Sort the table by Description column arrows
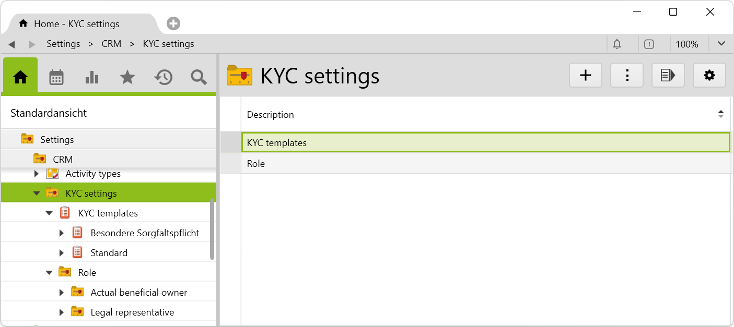Image resolution: width=734 pixels, height=327 pixels. (x=720, y=114)
